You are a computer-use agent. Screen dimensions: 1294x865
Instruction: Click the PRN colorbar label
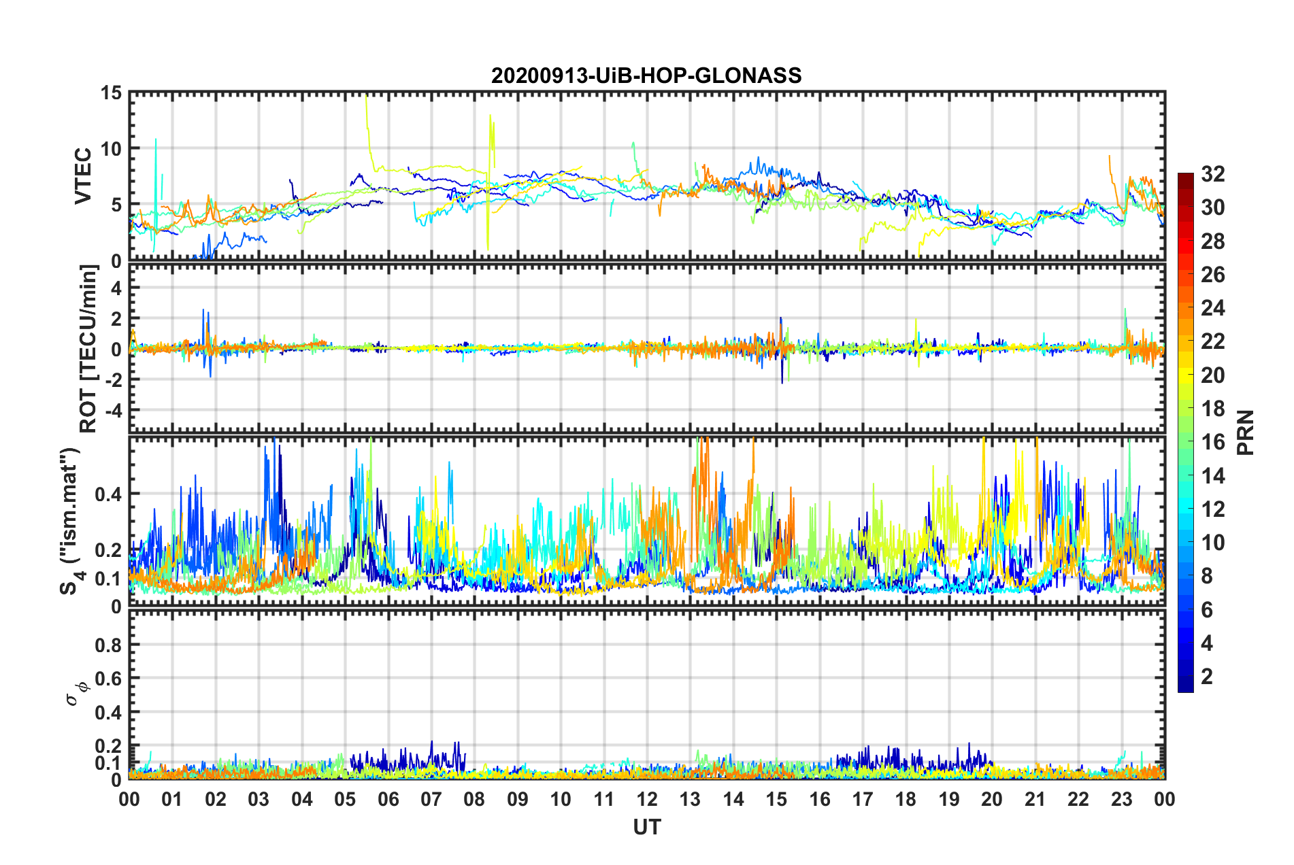tap(1246, 432)
